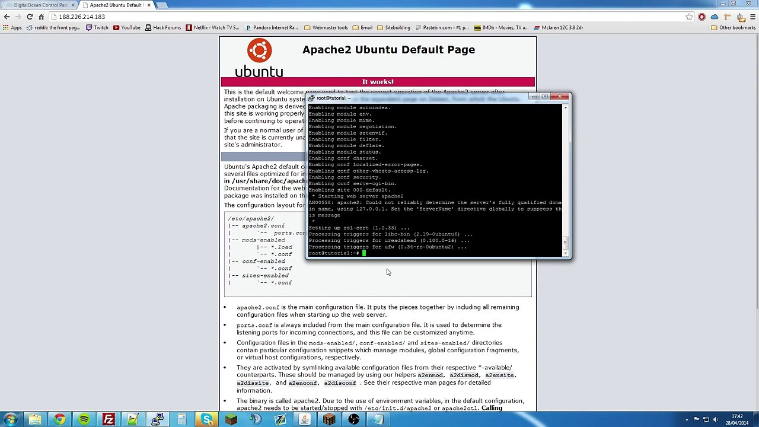Open the reddit front page bookmark
Image resolution: width=759 pixels, height=427 pixels.
(53, 27)
